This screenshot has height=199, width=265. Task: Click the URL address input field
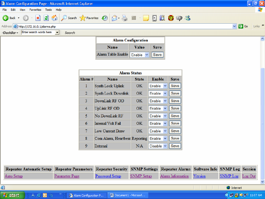click(125, 26)
